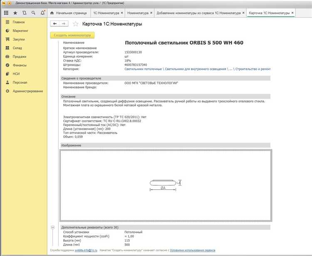Click the Главное menu icon

[x=7, y=22]
